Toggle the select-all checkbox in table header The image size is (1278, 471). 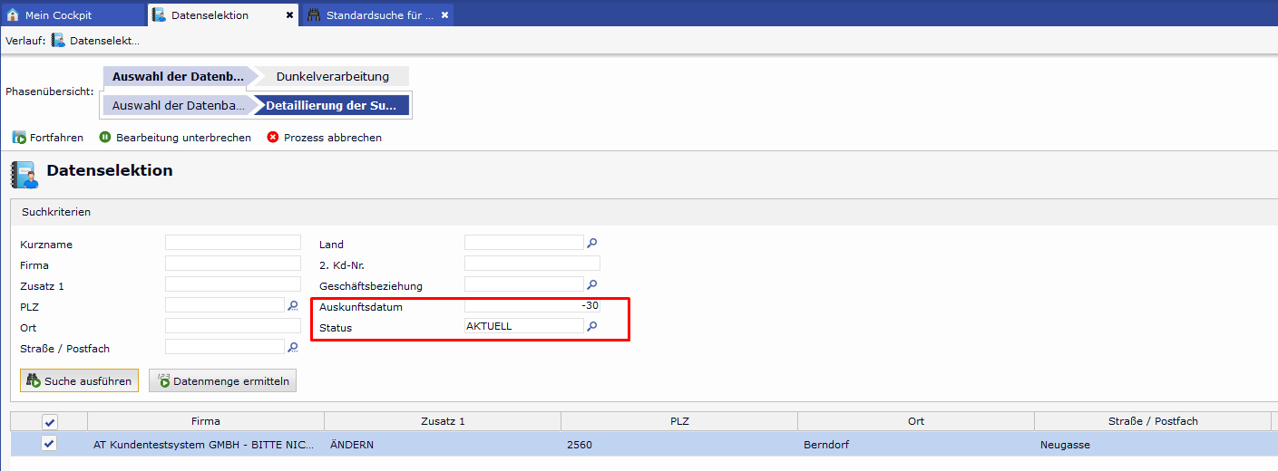tap(49, 421)
